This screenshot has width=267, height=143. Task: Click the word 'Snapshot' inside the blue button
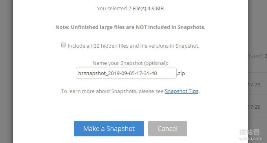(x=121, y=129)
